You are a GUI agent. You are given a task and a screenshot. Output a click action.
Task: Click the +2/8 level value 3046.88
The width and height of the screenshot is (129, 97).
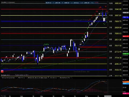[118, 9]
